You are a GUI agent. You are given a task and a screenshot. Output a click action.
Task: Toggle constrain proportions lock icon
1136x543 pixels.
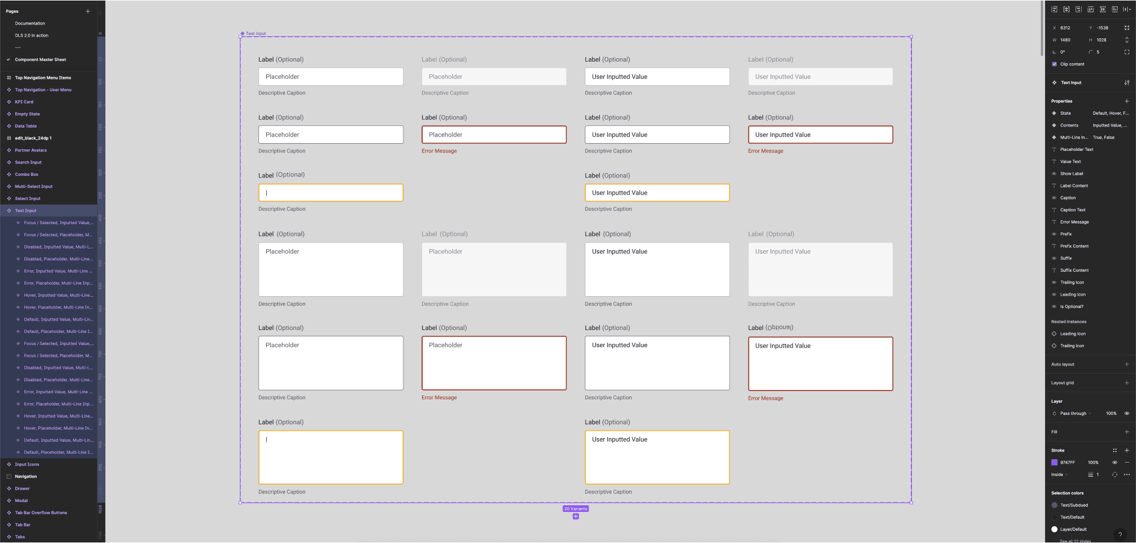[1127, 40]
